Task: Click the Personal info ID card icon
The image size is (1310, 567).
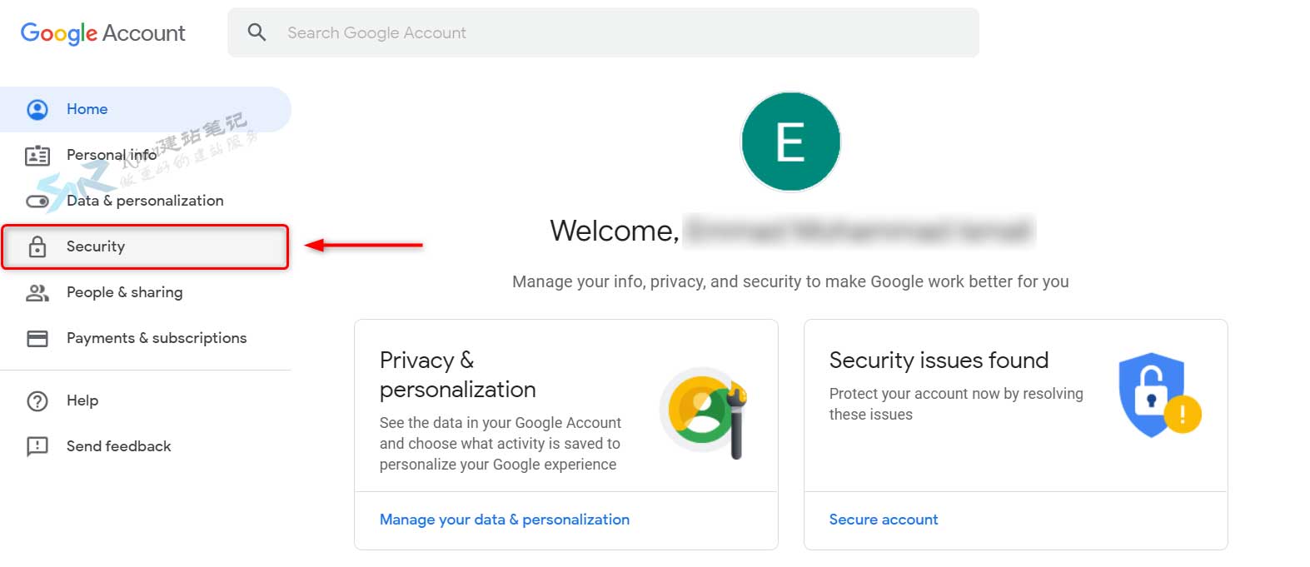Action: (x=37, y=156)
